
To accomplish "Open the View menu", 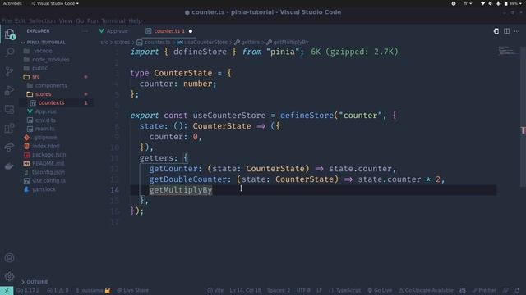I will pyautogui.click(x=66, y=20).
